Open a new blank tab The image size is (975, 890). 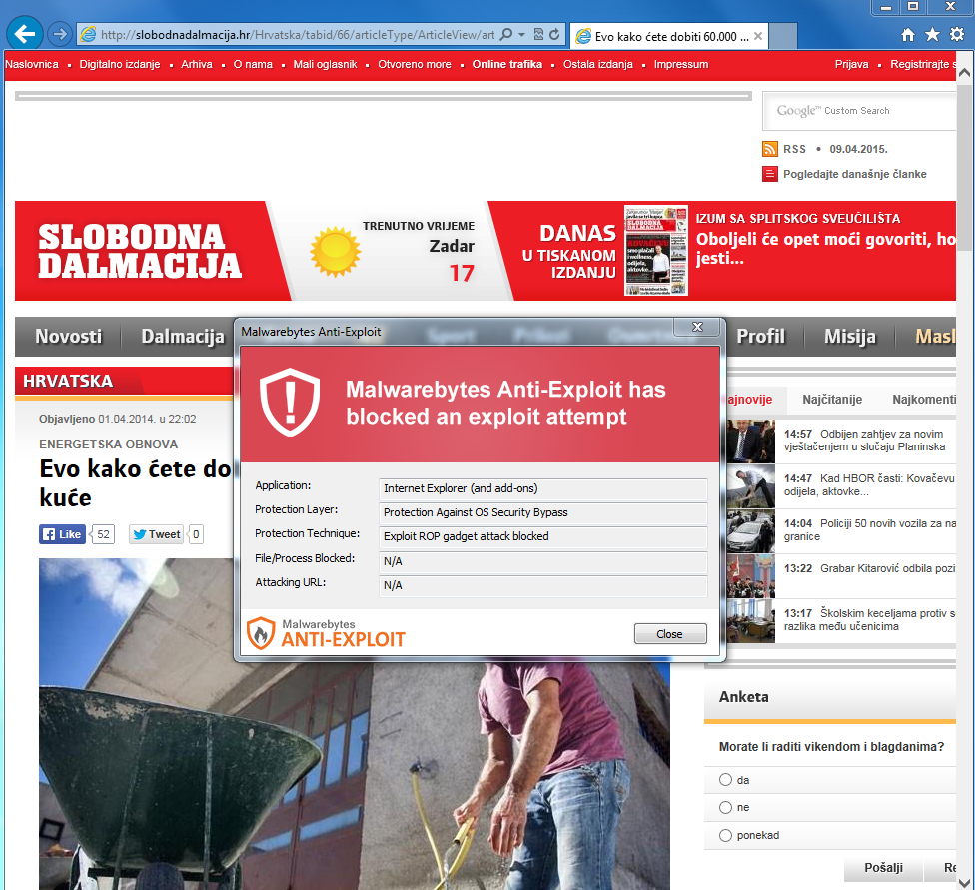point(783,36)
